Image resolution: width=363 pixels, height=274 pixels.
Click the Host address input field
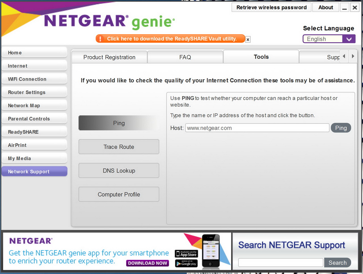257,128
